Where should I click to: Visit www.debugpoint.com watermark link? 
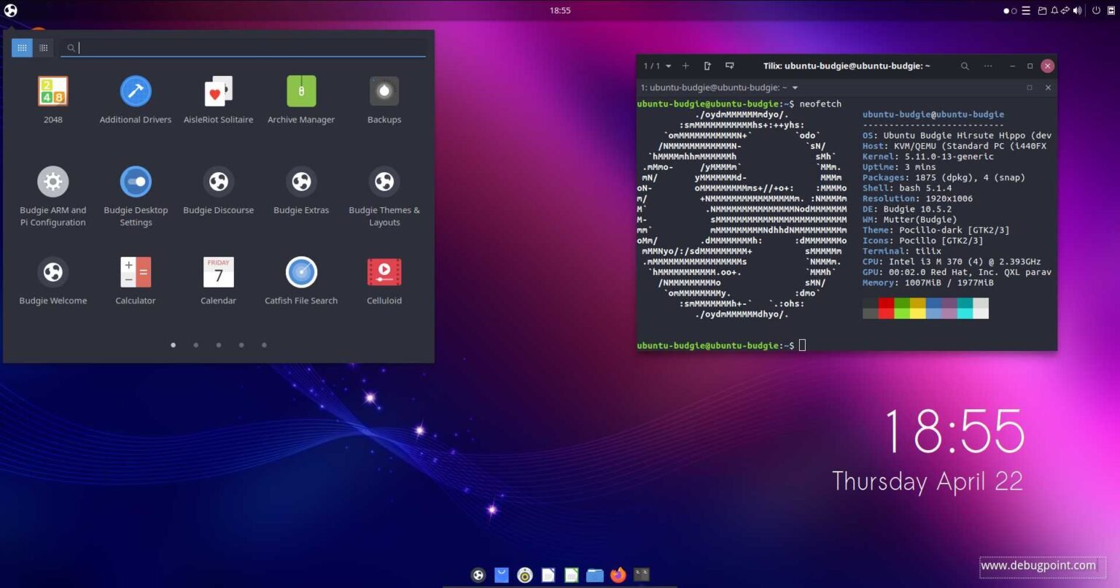(1040, 565)
